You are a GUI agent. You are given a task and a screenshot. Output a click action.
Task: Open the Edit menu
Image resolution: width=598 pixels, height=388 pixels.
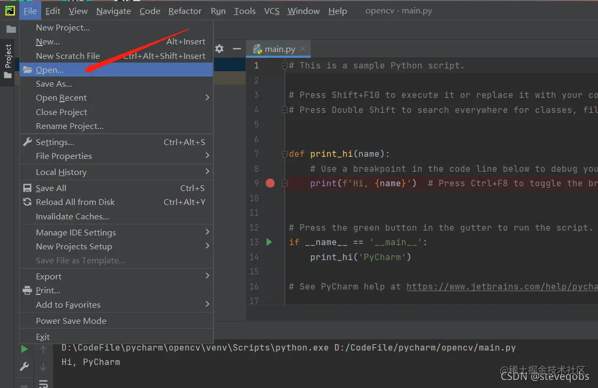52,11
